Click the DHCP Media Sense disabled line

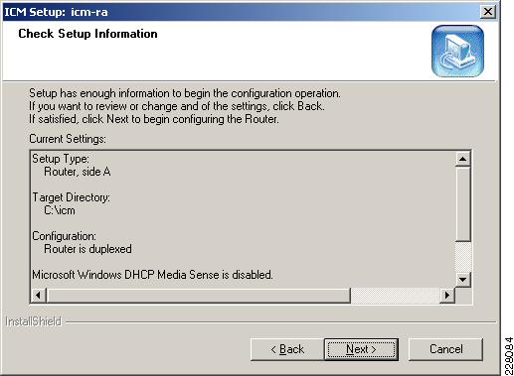pos(152,275)
